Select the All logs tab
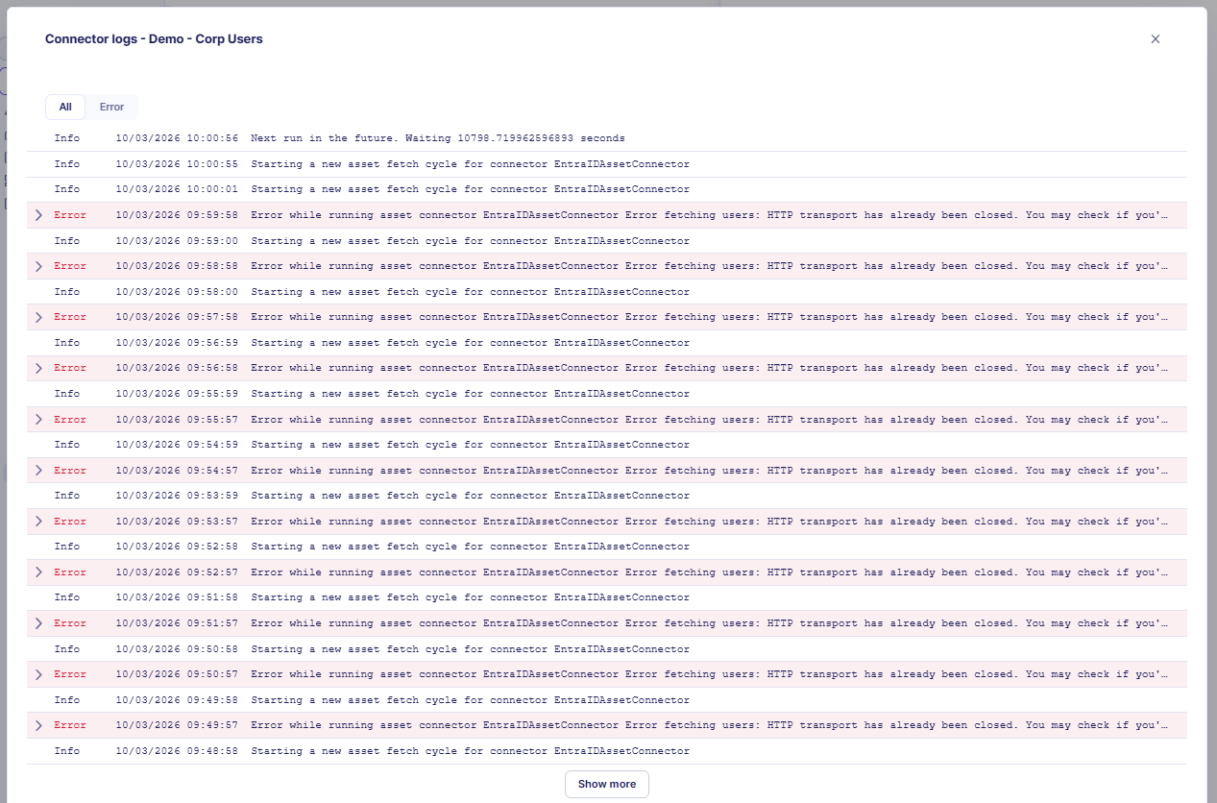The height and width of the screenshot is (803, 1217). click(x=65, y=107)
